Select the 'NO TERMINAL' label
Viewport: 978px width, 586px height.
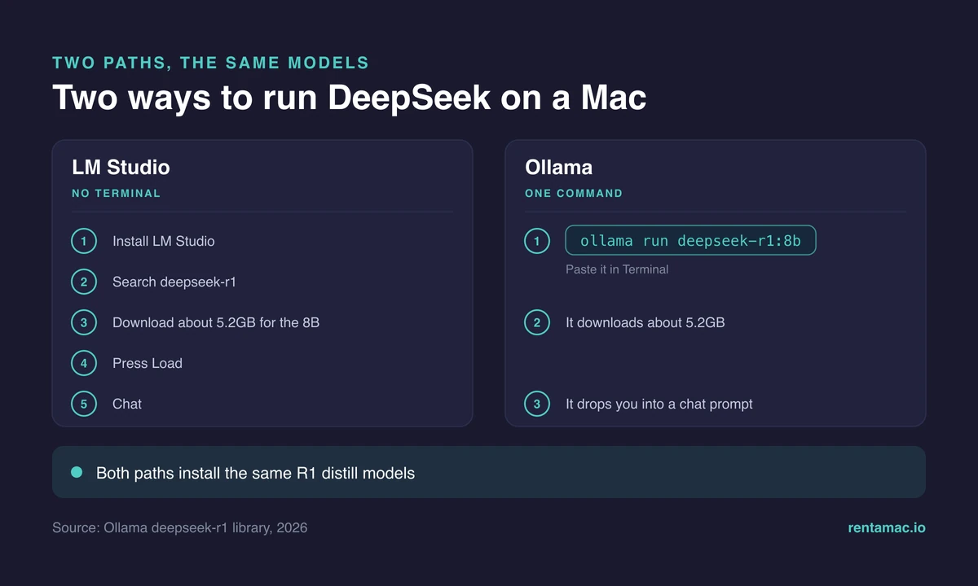pos(116,194)
